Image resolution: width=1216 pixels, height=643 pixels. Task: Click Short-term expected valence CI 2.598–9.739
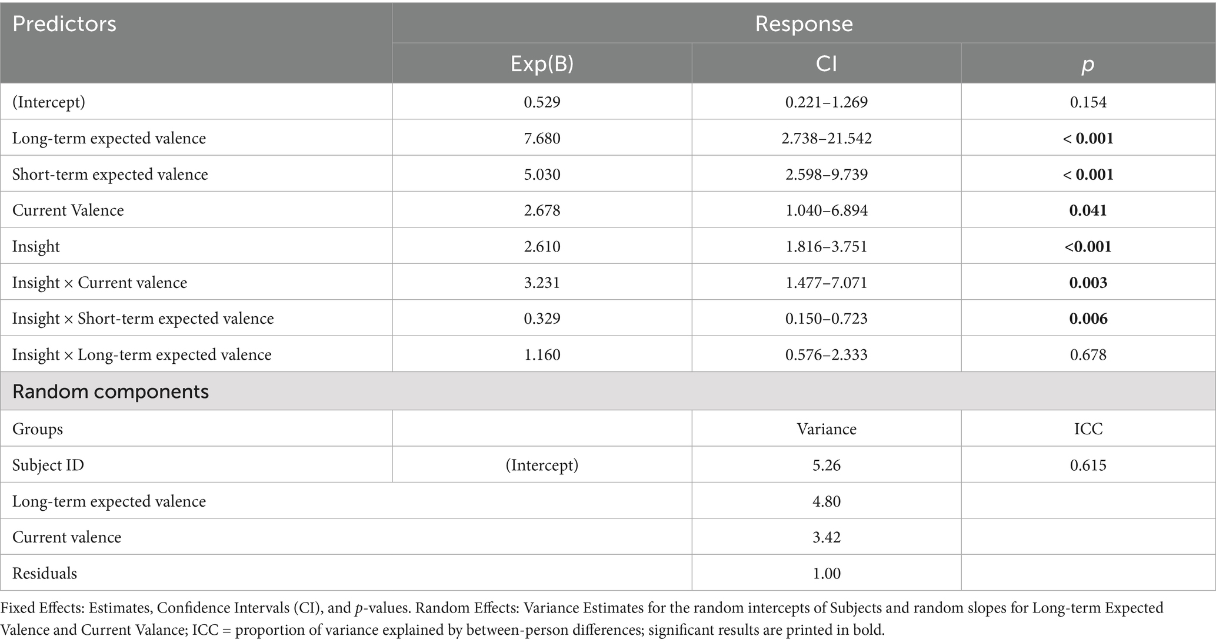[826, 175]
